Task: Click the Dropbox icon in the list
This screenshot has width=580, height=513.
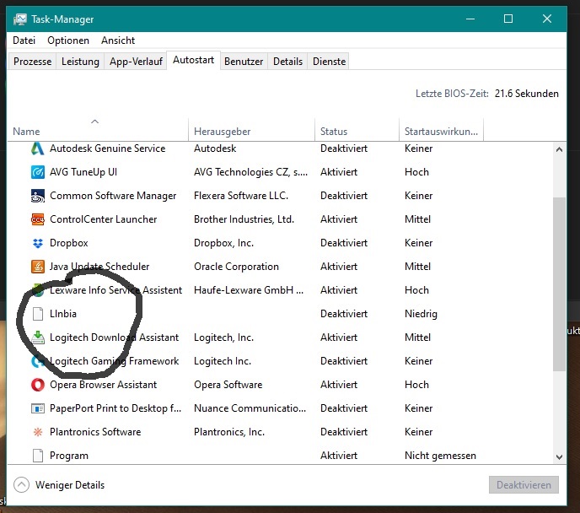Action: [x=37, y=243]
